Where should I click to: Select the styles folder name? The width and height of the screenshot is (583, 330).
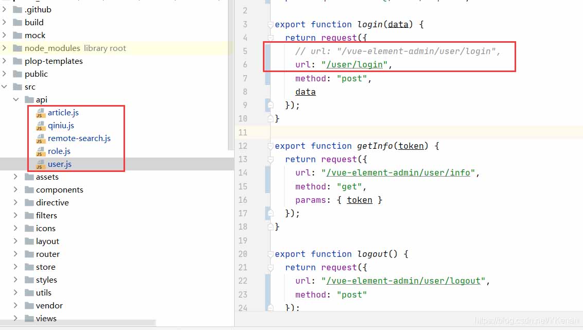(x=46, y=280)
